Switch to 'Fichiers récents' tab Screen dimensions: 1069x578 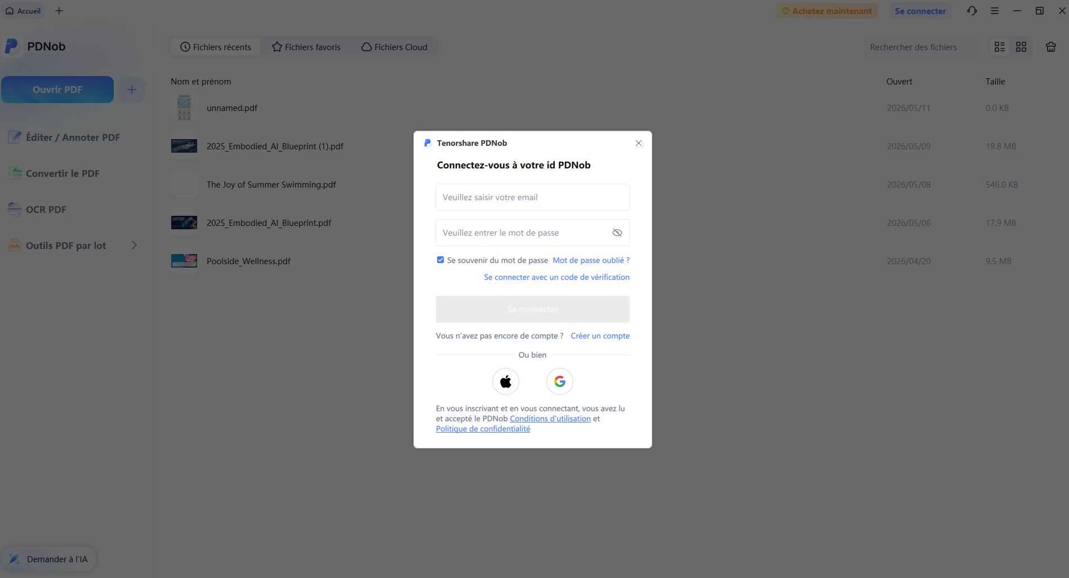(x=216, y=47)
